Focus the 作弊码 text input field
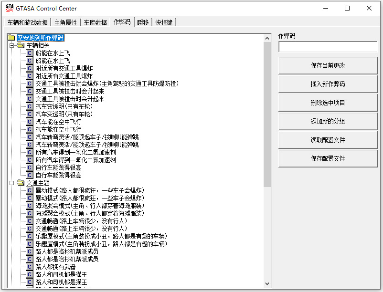The height and width of the screenshot is (292, 383). [328, 47]
